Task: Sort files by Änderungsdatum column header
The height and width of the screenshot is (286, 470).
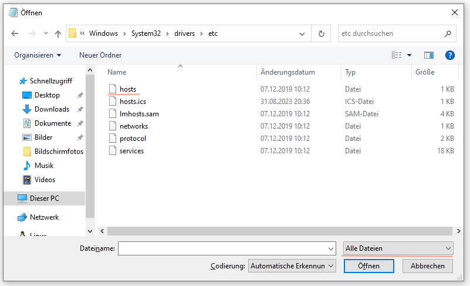Action: point(288,72)
